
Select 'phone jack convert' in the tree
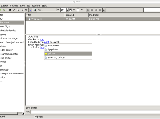click(x=12, y=42)
